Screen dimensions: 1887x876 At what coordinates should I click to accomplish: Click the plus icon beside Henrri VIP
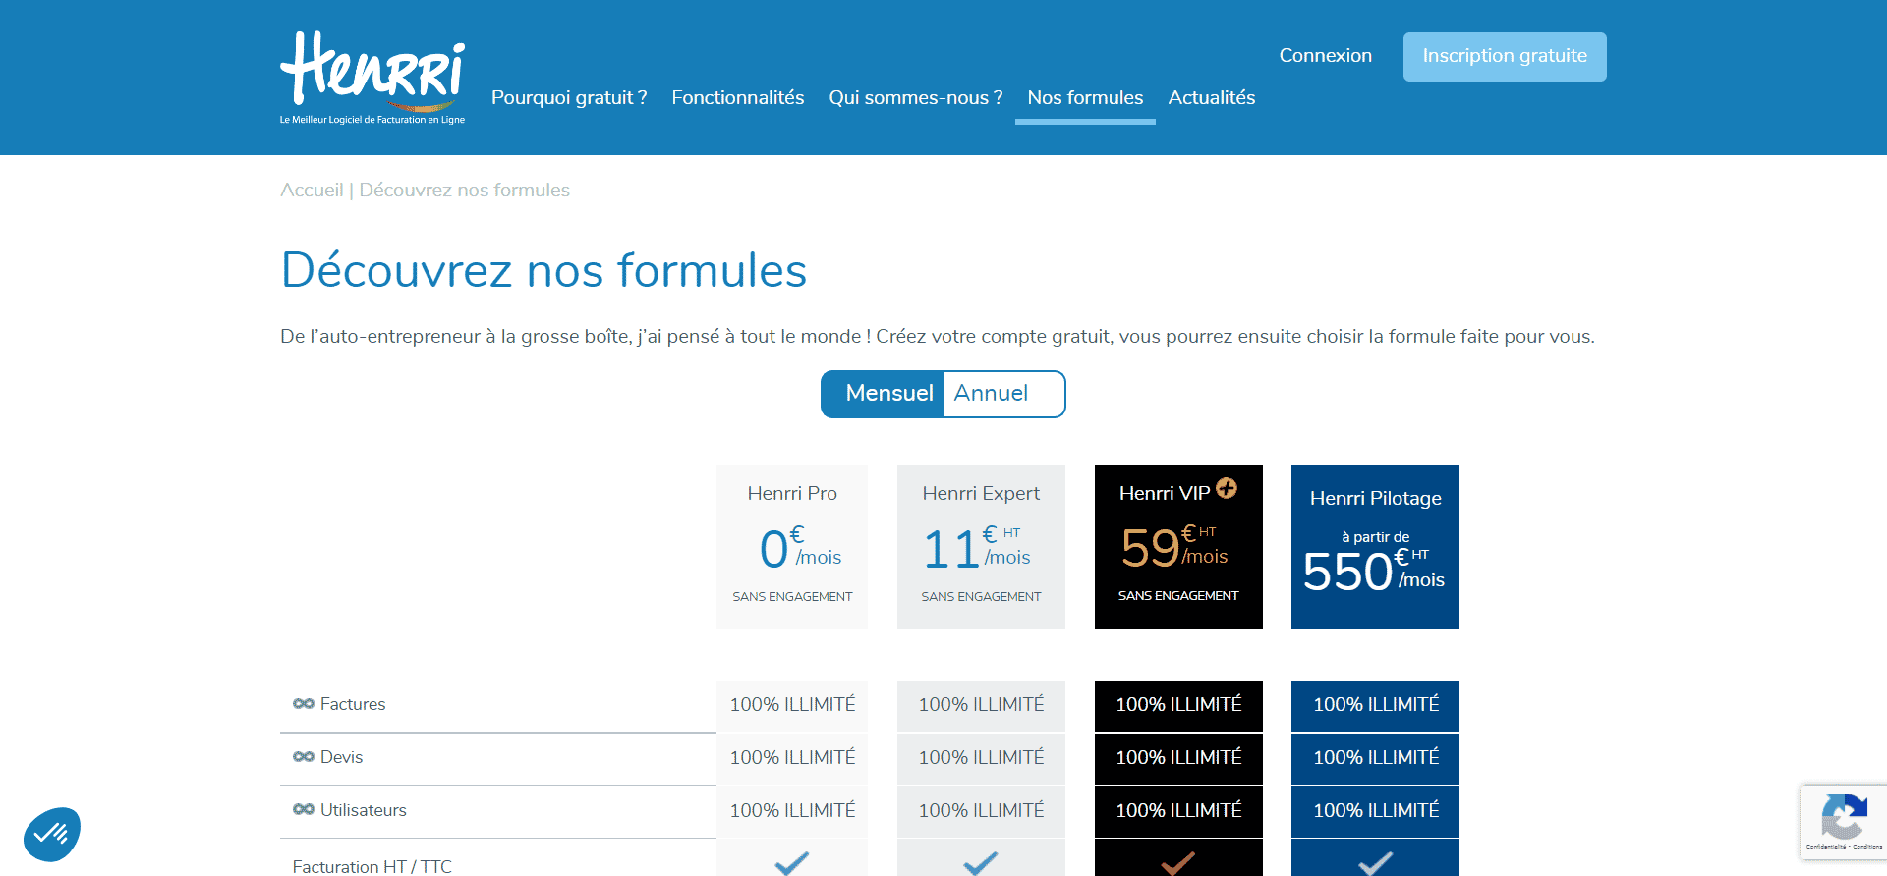(x=1227, y=488)
